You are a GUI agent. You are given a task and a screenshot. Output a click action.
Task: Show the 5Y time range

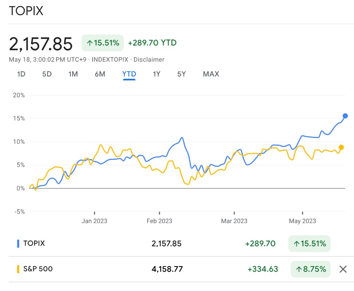click(181, 74)
